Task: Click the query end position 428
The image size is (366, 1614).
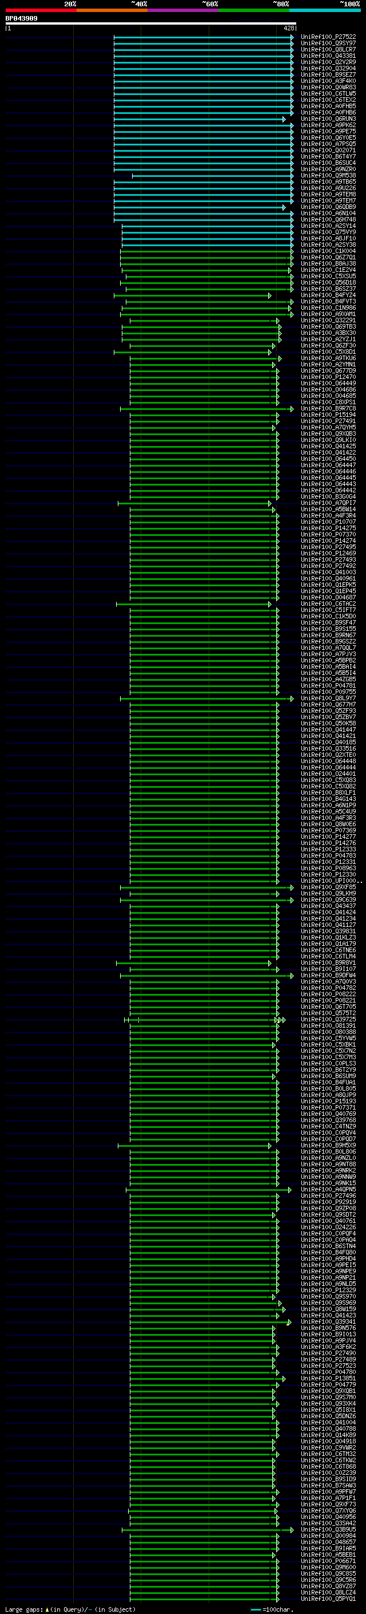Action: coord(288,28)
